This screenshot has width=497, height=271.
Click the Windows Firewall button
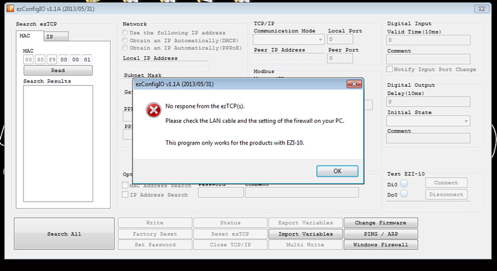(x=381, y=244)
